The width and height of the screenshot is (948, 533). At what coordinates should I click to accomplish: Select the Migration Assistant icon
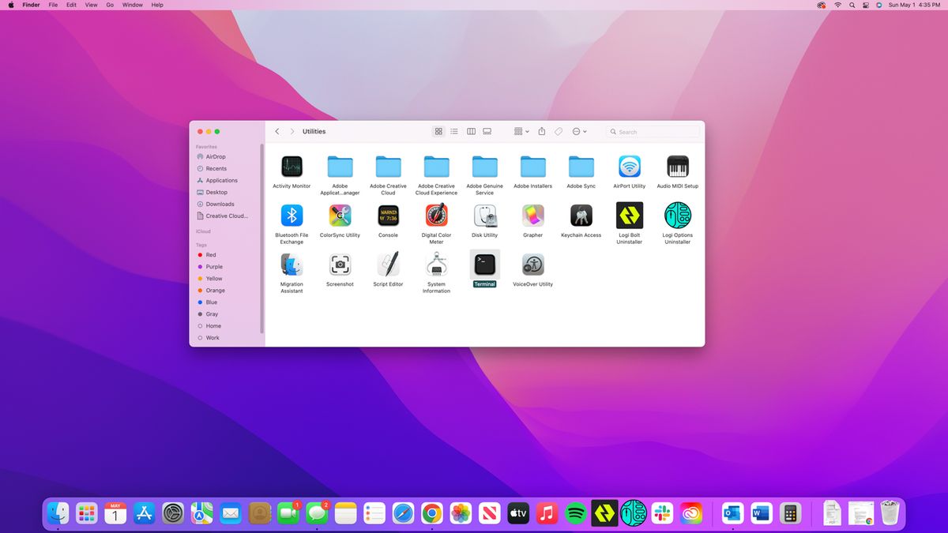point(292,264)
